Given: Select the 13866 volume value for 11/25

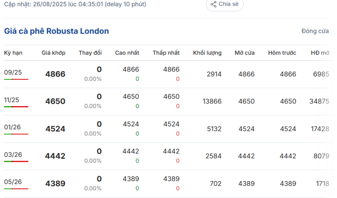Looking at the screenshot, I should coord(212,101).
